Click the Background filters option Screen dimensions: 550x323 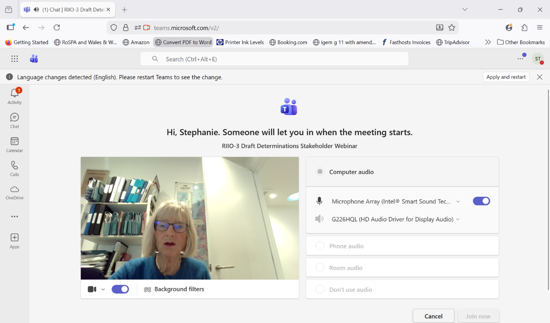pos(174,289)
